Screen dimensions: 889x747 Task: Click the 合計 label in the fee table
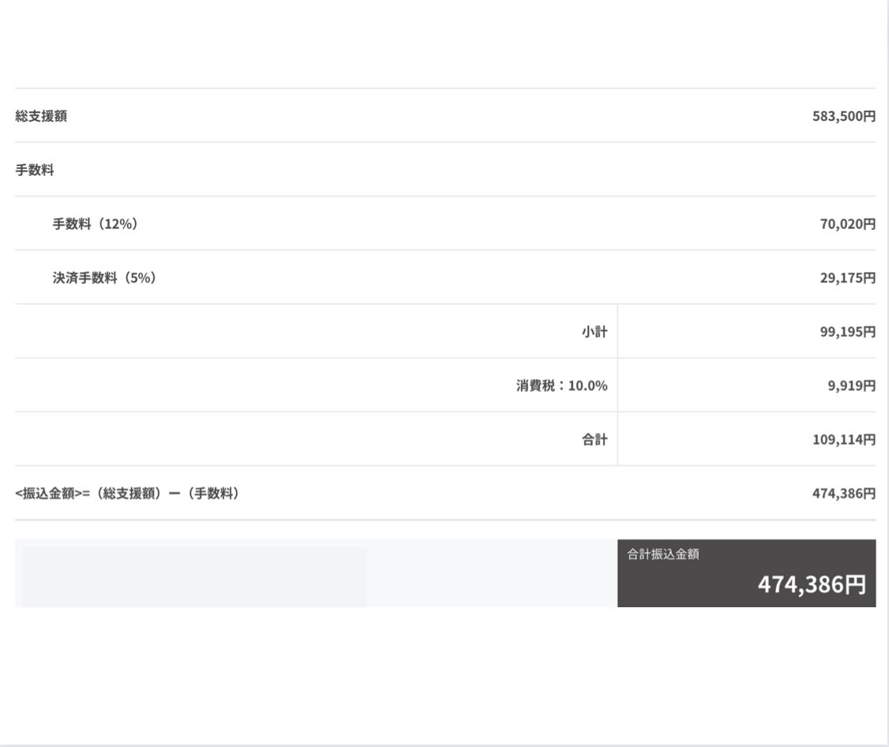(x=595, y=440)
